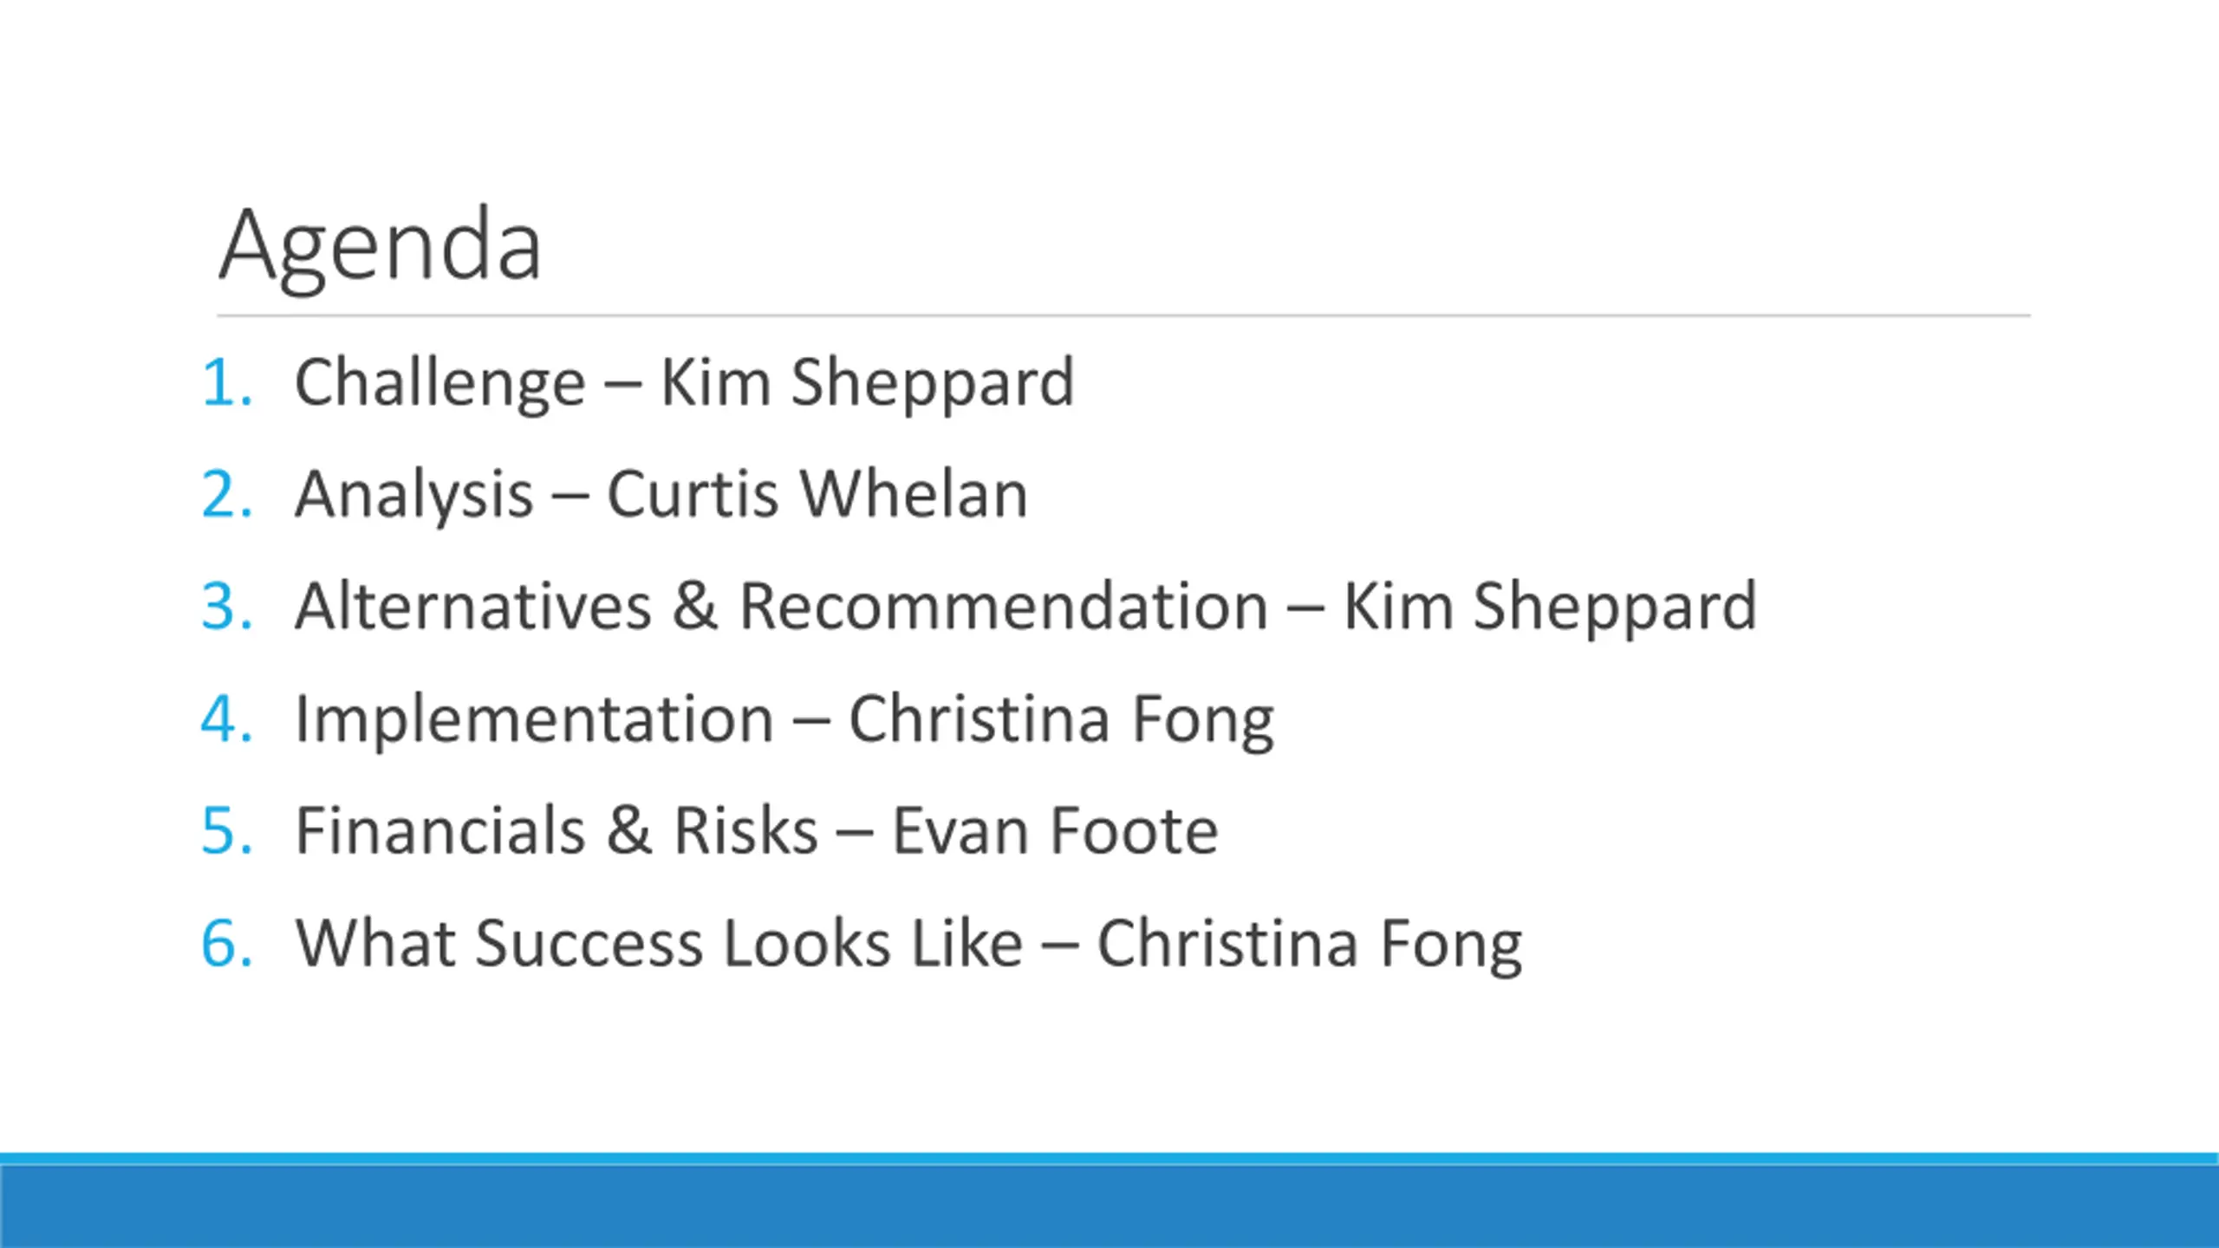Click the name Evan Foote
This screenshot has height=1248, width=2219.
pyautogui.click(x=1055, y=830)
